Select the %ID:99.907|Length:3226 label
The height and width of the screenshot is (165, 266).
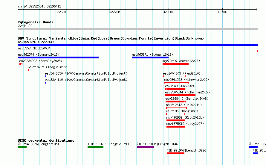tap(186, 150)
